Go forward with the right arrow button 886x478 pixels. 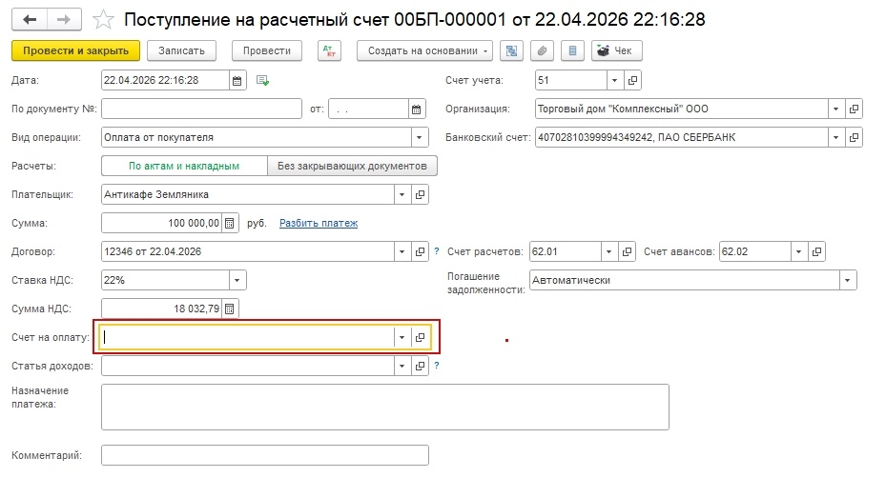64,20
